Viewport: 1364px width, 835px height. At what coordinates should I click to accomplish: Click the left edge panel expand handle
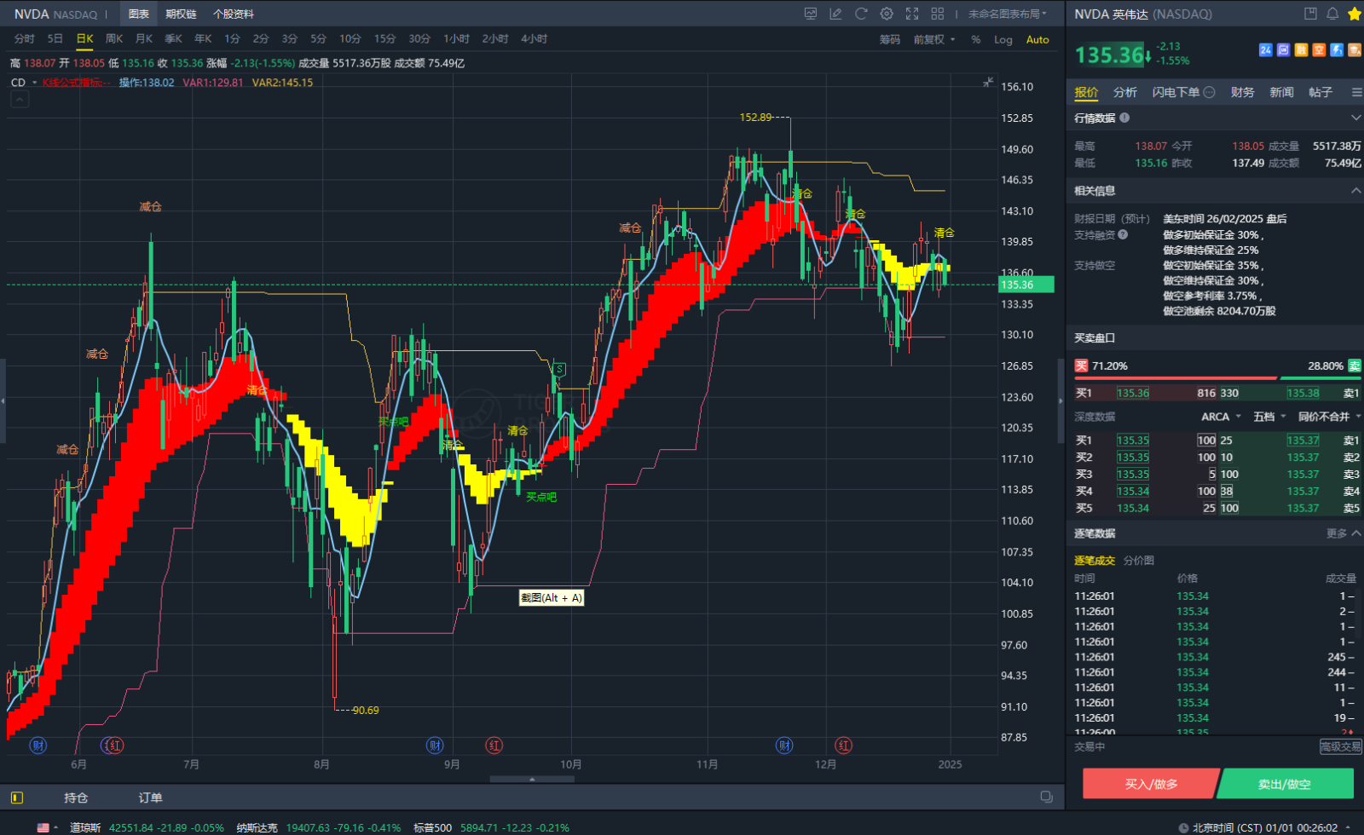point(3,400)
